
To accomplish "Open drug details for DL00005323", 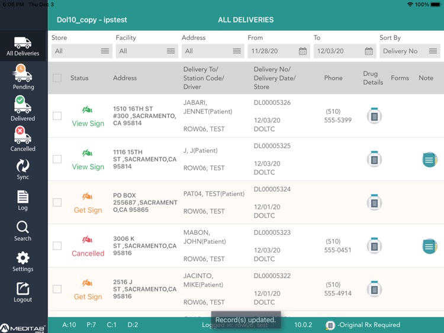I will (374, 245).
